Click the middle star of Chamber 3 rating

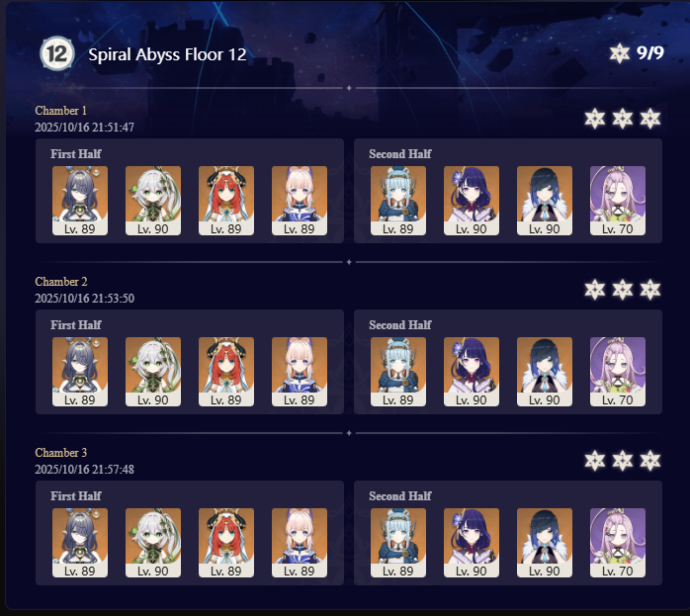click(x=622, y=461)
